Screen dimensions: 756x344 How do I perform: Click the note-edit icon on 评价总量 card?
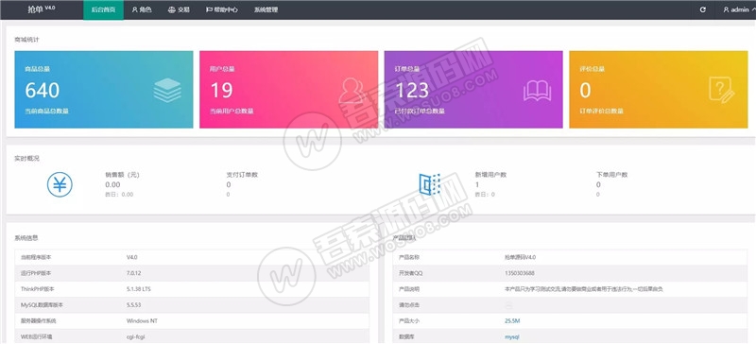click(x=721, y=90)
